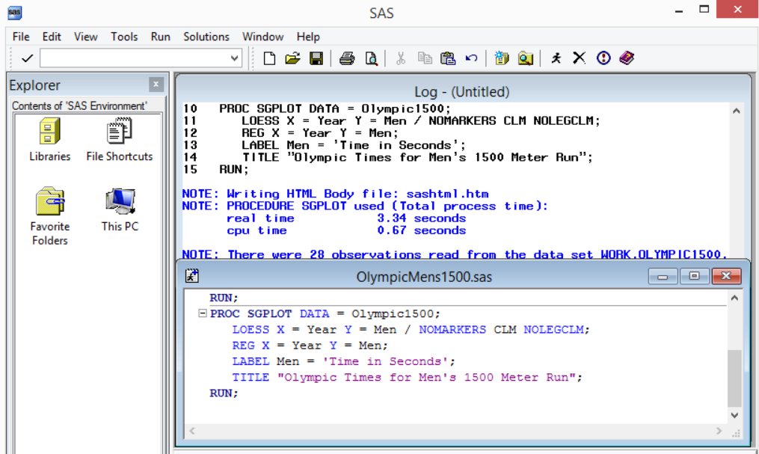Paste from clipboard icon
The height and width of the screenshot is (454, 759).
point(448,58)
